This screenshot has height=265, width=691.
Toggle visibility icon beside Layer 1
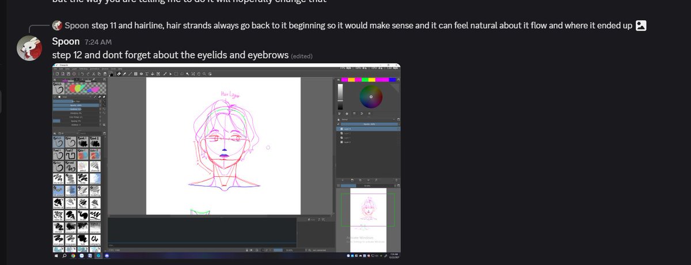click(x=341, y=138)
